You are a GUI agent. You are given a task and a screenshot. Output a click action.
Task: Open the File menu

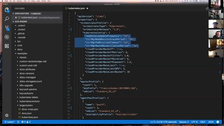(10, 1)
